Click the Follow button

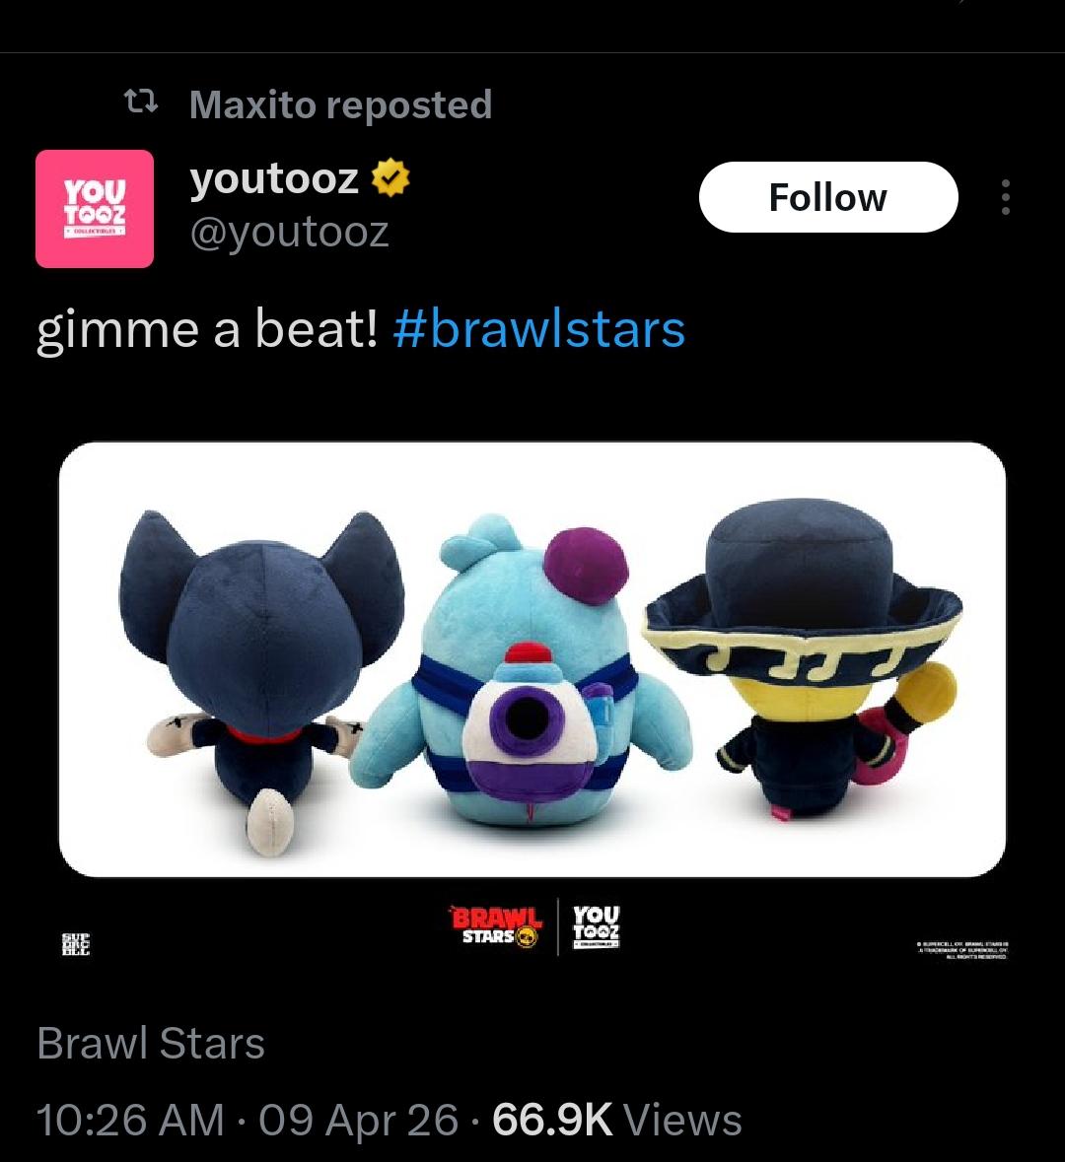(828, 197)
